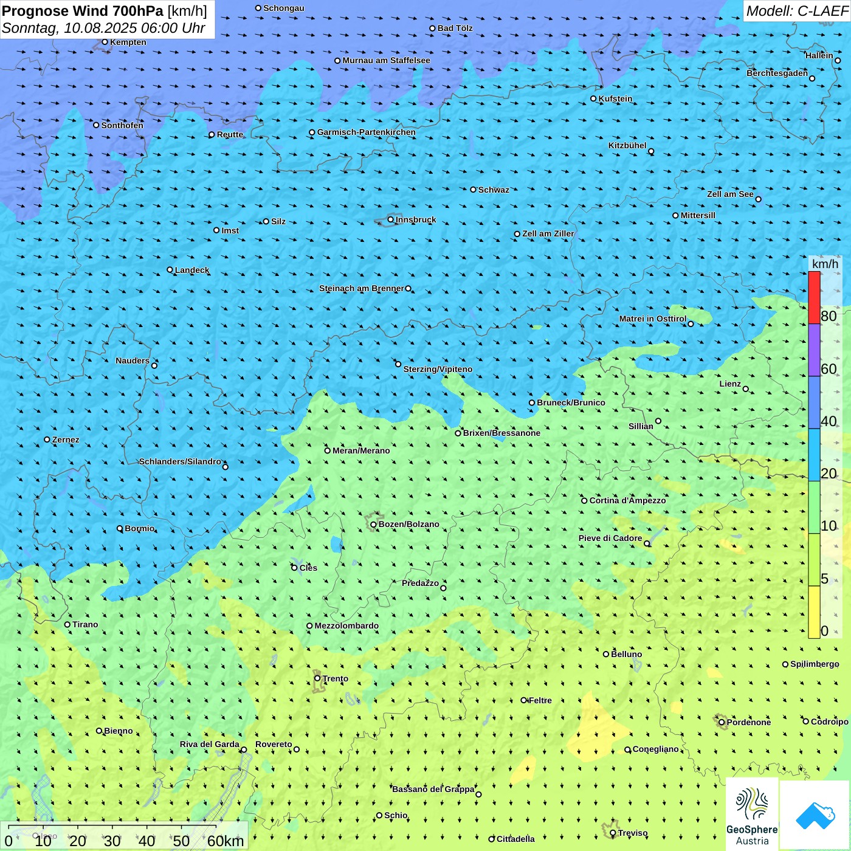Click the 'Pieve di Cadore' label
This screenshot has width=851, height=851.
610,538
